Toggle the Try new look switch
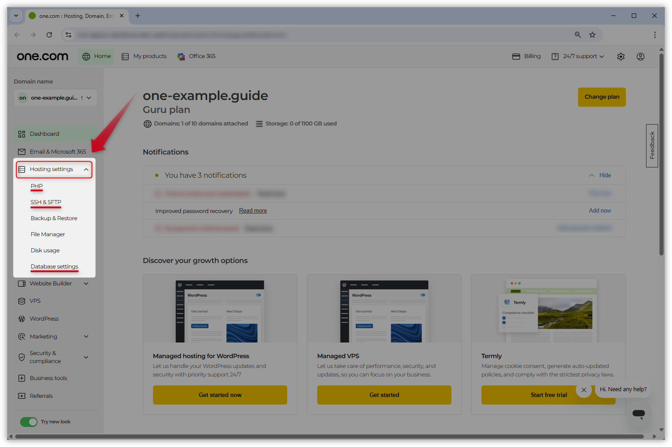 point(29,422)
